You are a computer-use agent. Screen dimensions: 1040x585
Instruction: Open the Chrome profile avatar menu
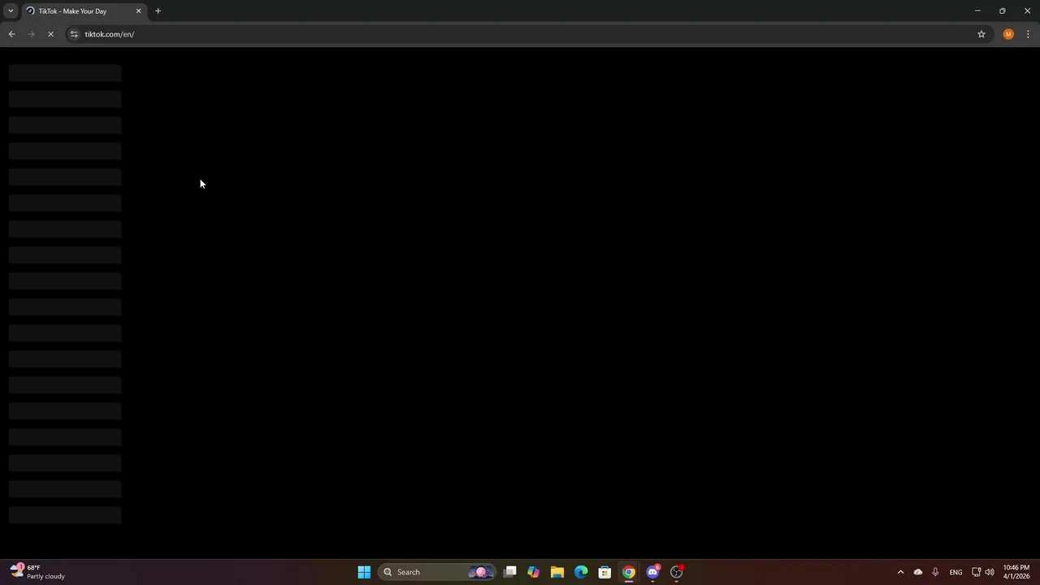point(1008,34)
